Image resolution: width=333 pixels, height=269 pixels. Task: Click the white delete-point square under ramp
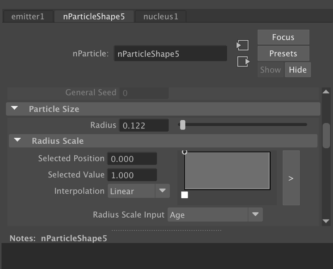pyautogui.click(x=185, y=195)
